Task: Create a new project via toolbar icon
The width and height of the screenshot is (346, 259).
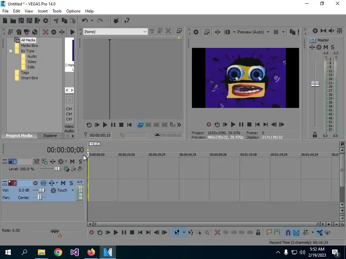Action: (5, 21)
